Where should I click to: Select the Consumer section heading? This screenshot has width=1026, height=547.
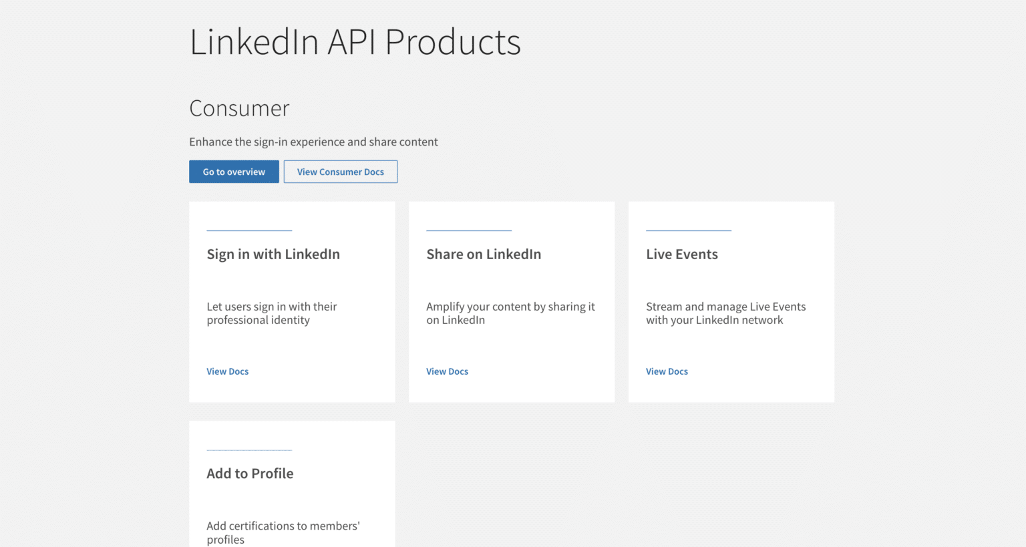coord(239,108)
